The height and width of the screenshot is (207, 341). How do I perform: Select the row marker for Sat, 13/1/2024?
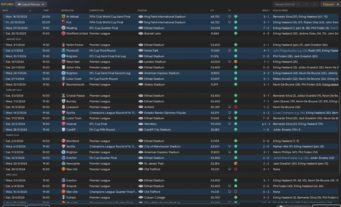click(4, 62)
